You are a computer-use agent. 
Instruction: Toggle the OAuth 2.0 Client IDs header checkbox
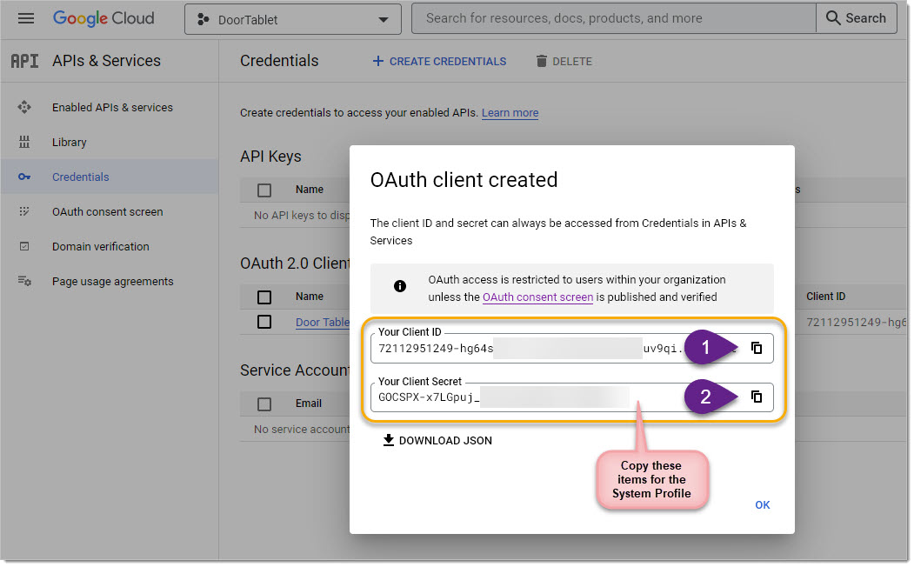[x=264, y=297]
